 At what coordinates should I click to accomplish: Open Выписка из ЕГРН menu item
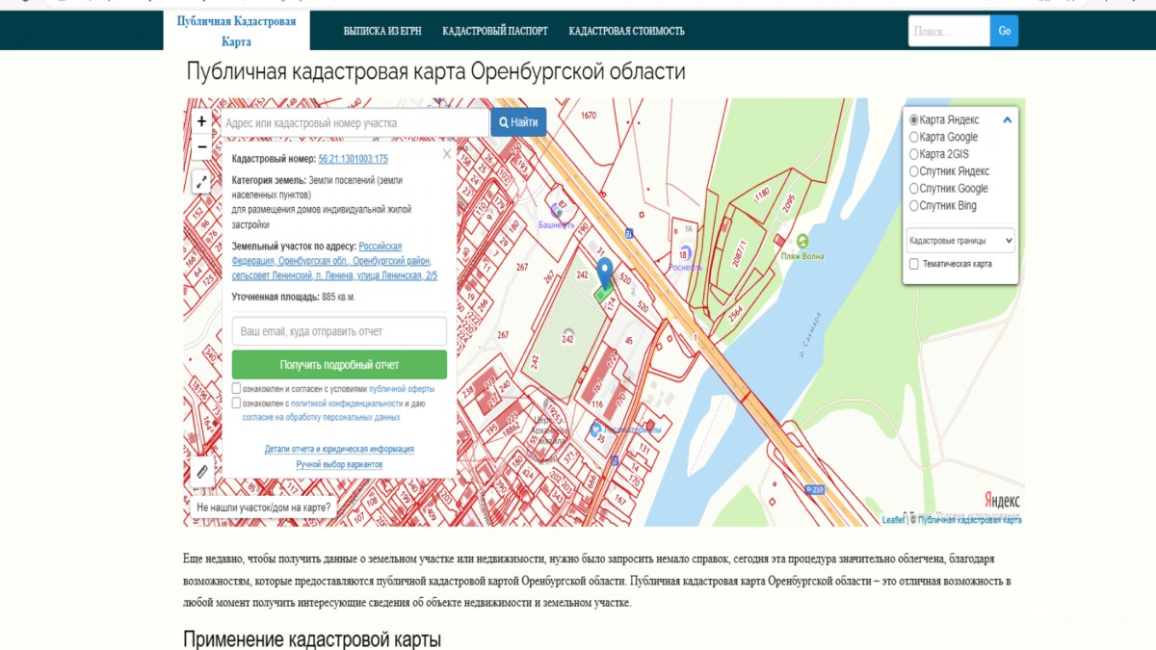tap(382, 31)
